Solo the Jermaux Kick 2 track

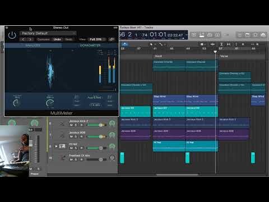click(76, 125)
